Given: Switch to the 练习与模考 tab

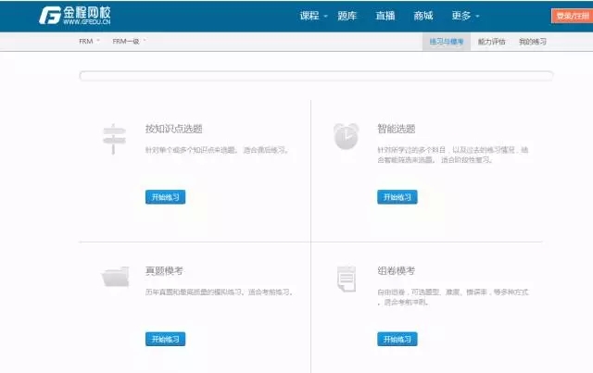Looking at the screenshot, I should (447, 42).
